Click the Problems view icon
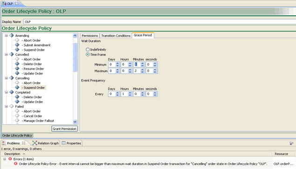296x169 pixels. pos(4,143)
